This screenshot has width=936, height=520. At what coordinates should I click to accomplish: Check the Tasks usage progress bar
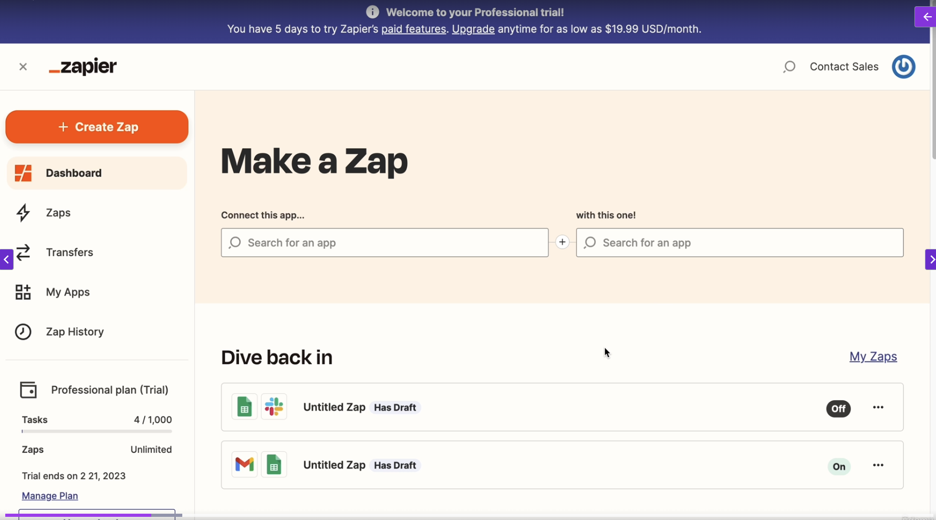(x=96, y=431)
